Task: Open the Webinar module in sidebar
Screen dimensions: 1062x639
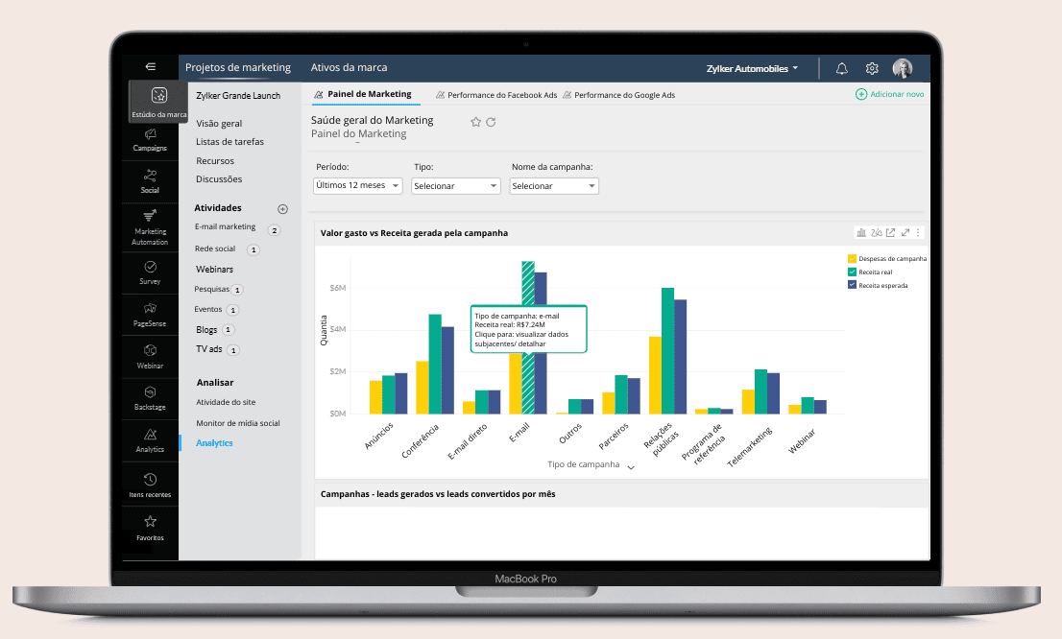Action: pyautogui.click(x=150, y=357)
